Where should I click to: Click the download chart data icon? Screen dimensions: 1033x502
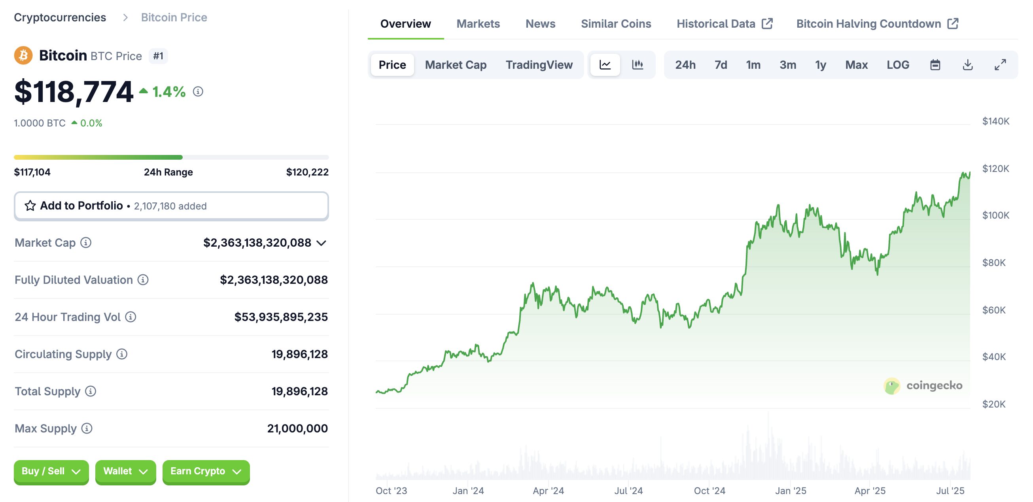(967, 64)
